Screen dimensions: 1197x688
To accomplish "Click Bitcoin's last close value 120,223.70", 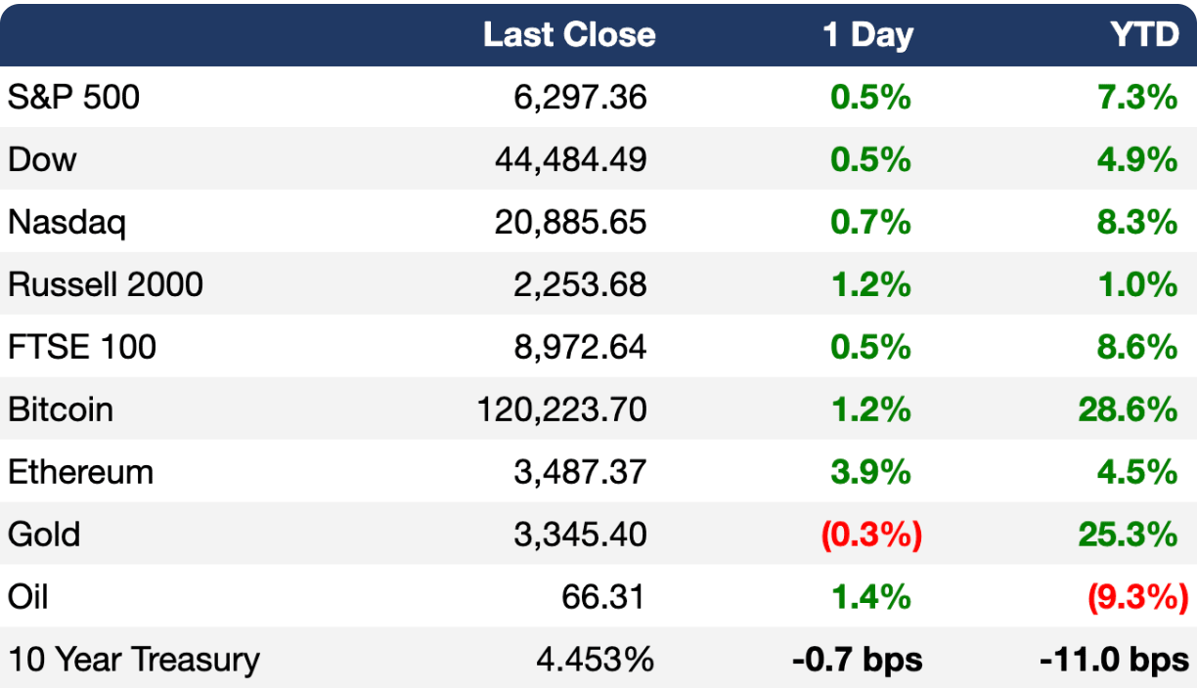I will [x=562, y=409].
